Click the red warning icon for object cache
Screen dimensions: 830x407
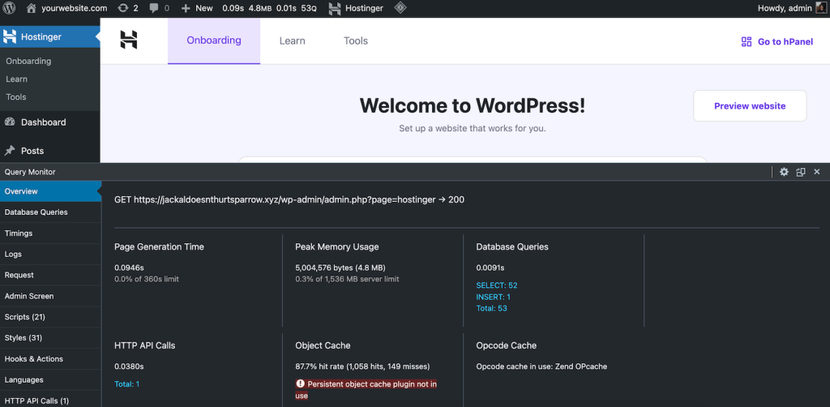point(300,383)
